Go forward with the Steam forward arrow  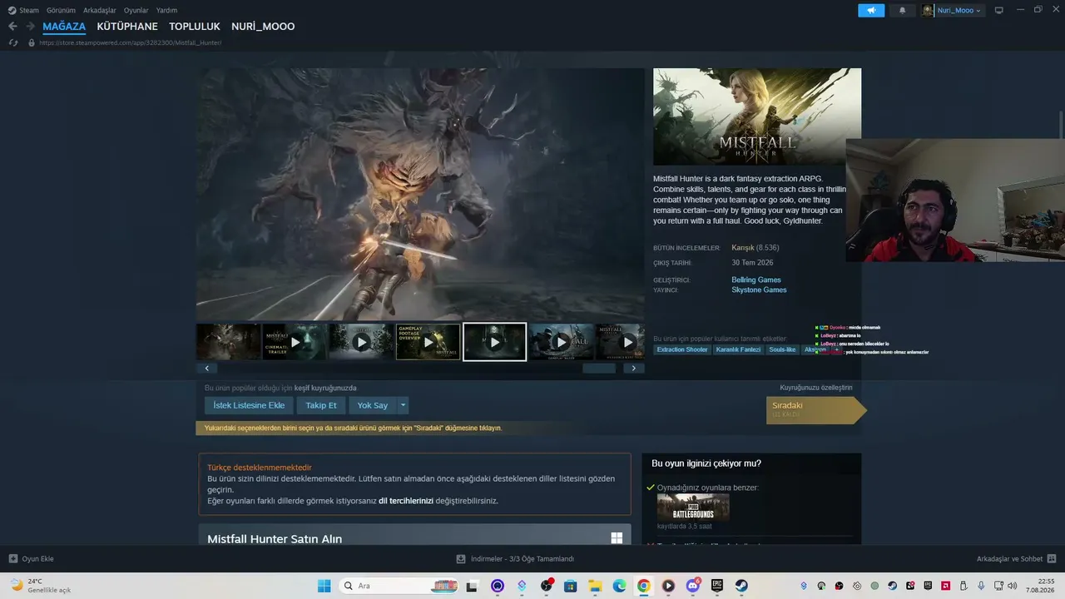click(30, 27)
